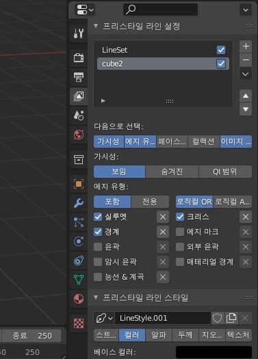Image resolution: width=258 pixels, height=359 pixels.
Task: Click the properties search field
Action: point(160,10)
